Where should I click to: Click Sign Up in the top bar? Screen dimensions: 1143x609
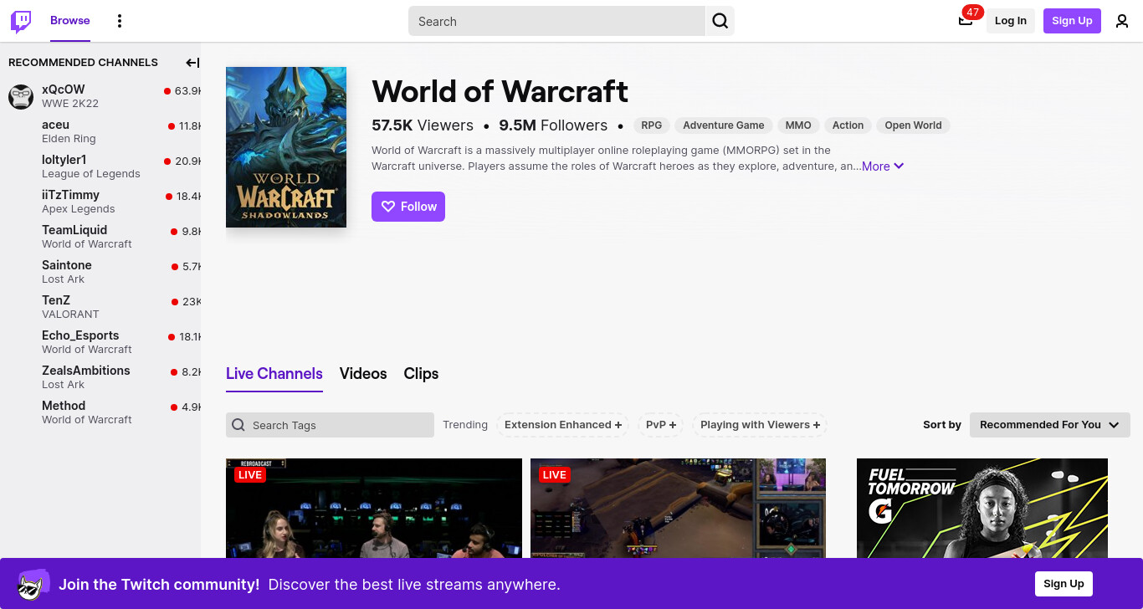[x=1072, y=21]
